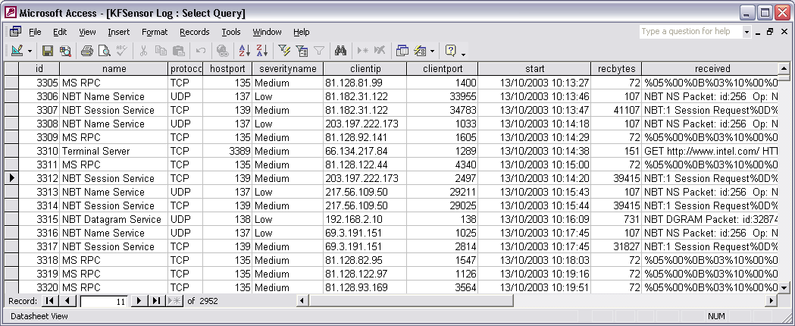
Task: Click recbytes cell 41107
Action: 617,110
